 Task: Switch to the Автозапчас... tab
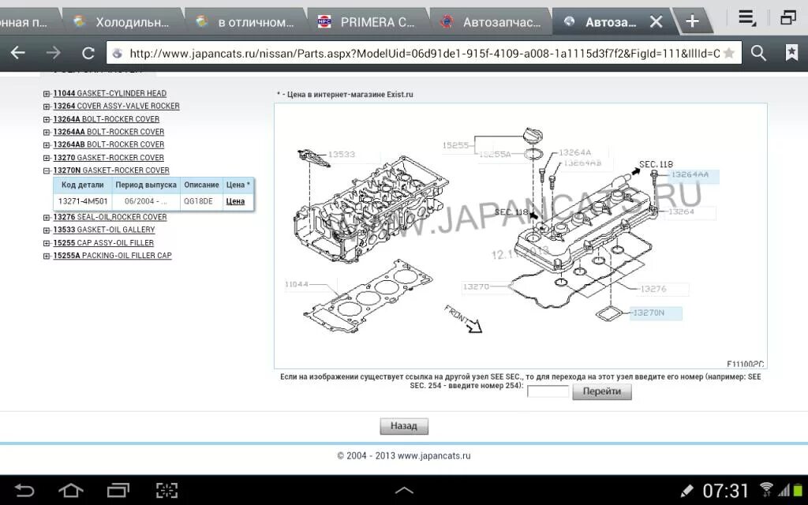click(x=491, y=21)
